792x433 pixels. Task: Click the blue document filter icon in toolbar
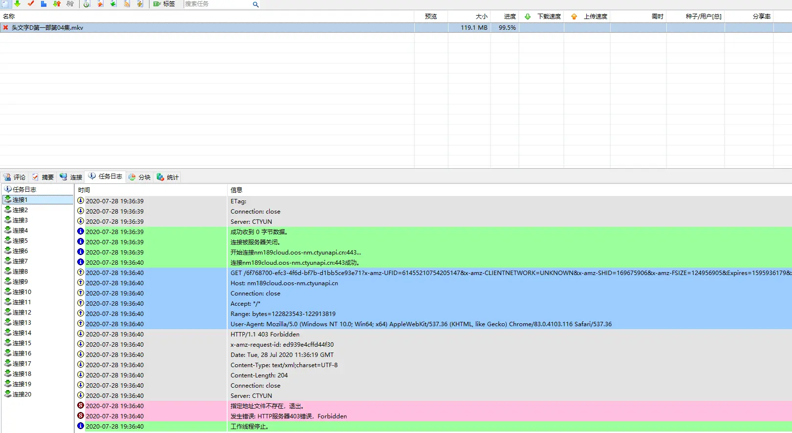pyautogui.click(x=43, y=3)
